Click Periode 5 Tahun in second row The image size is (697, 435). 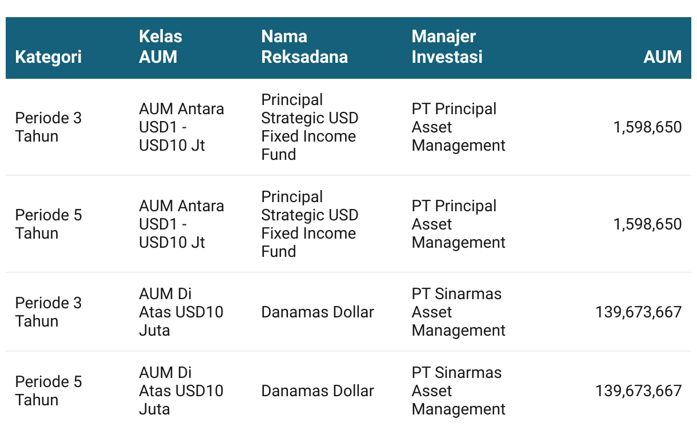tap(49, 224)
